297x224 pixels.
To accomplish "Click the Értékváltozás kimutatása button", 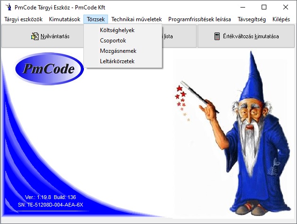I will pyautogui.click(x=246, y=36).
